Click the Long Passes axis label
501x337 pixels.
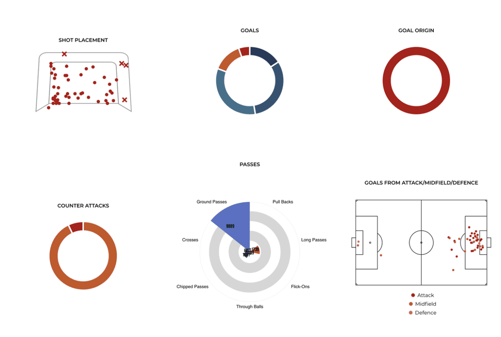click(x=314, y=240)
